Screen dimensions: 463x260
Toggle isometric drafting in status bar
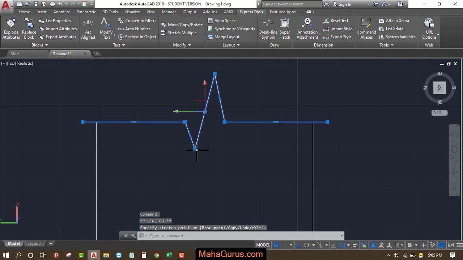click(x=320, y=245)
